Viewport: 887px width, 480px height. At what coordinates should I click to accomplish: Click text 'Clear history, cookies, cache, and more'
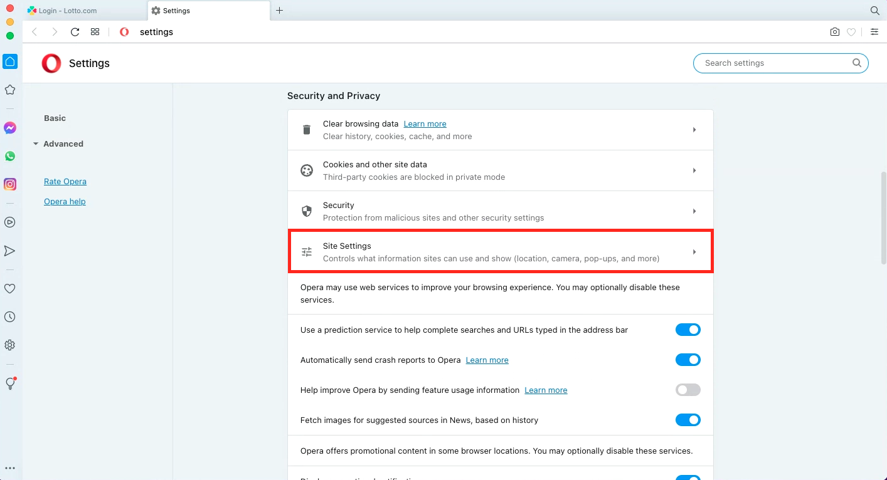coord(397,136)
